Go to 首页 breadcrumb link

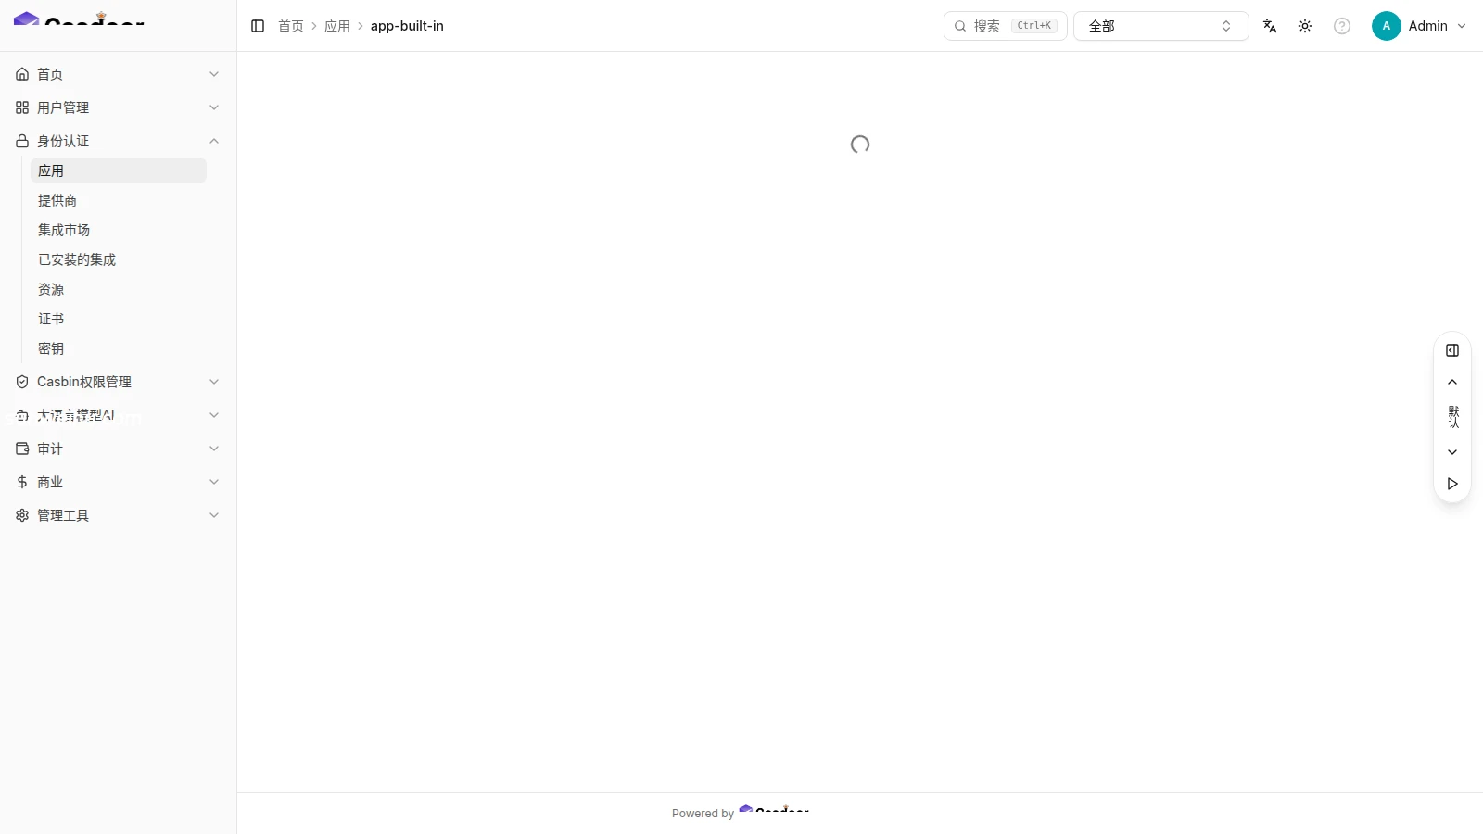pyautogui.click(x=291, y=26)
